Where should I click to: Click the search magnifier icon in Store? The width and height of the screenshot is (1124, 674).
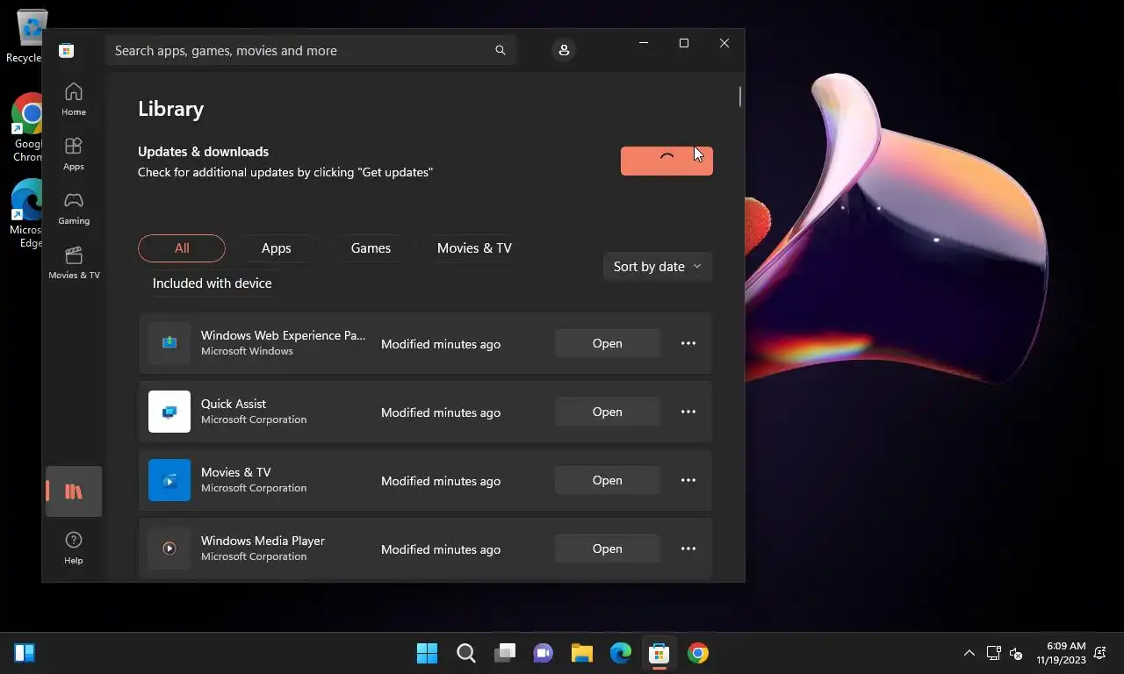(x=501, y=50)
